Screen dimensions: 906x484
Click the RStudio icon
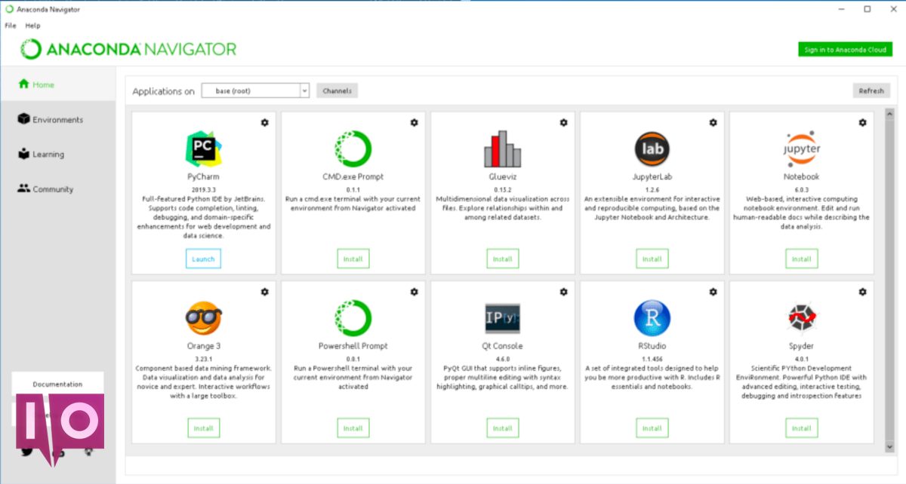[x=652, y=318]
